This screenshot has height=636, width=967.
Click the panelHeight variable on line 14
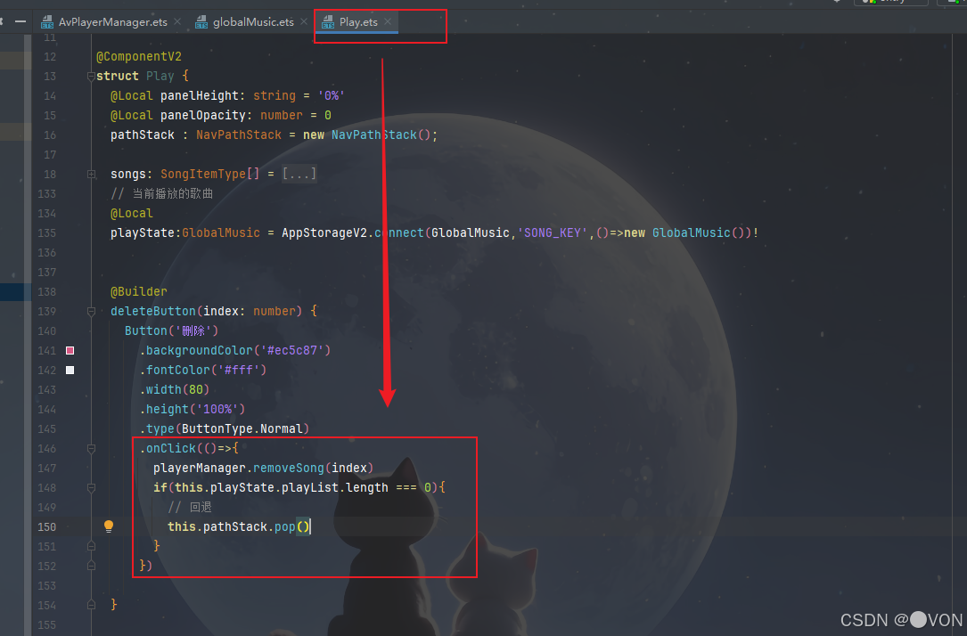click(x=200, y=95)
